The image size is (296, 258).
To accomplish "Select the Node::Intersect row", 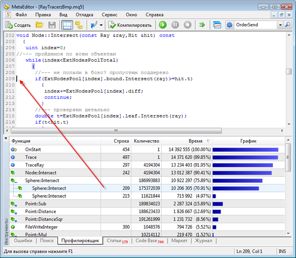I will click(147, 173).
